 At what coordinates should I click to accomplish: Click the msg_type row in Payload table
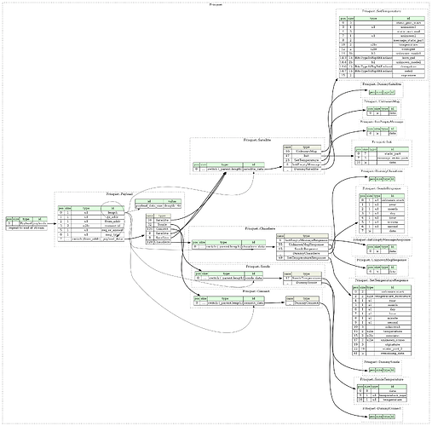click(91, 234)
